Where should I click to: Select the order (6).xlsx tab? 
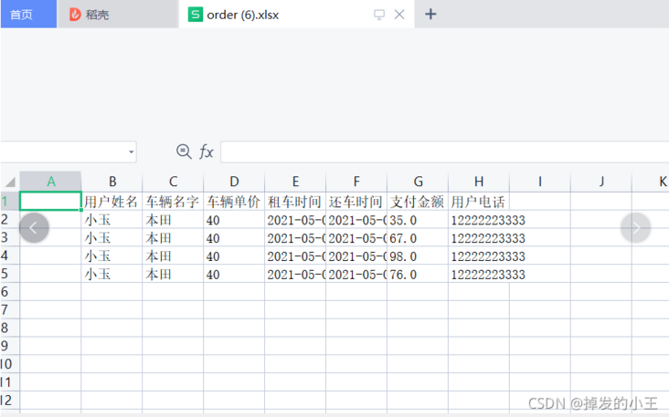(296, 14)
